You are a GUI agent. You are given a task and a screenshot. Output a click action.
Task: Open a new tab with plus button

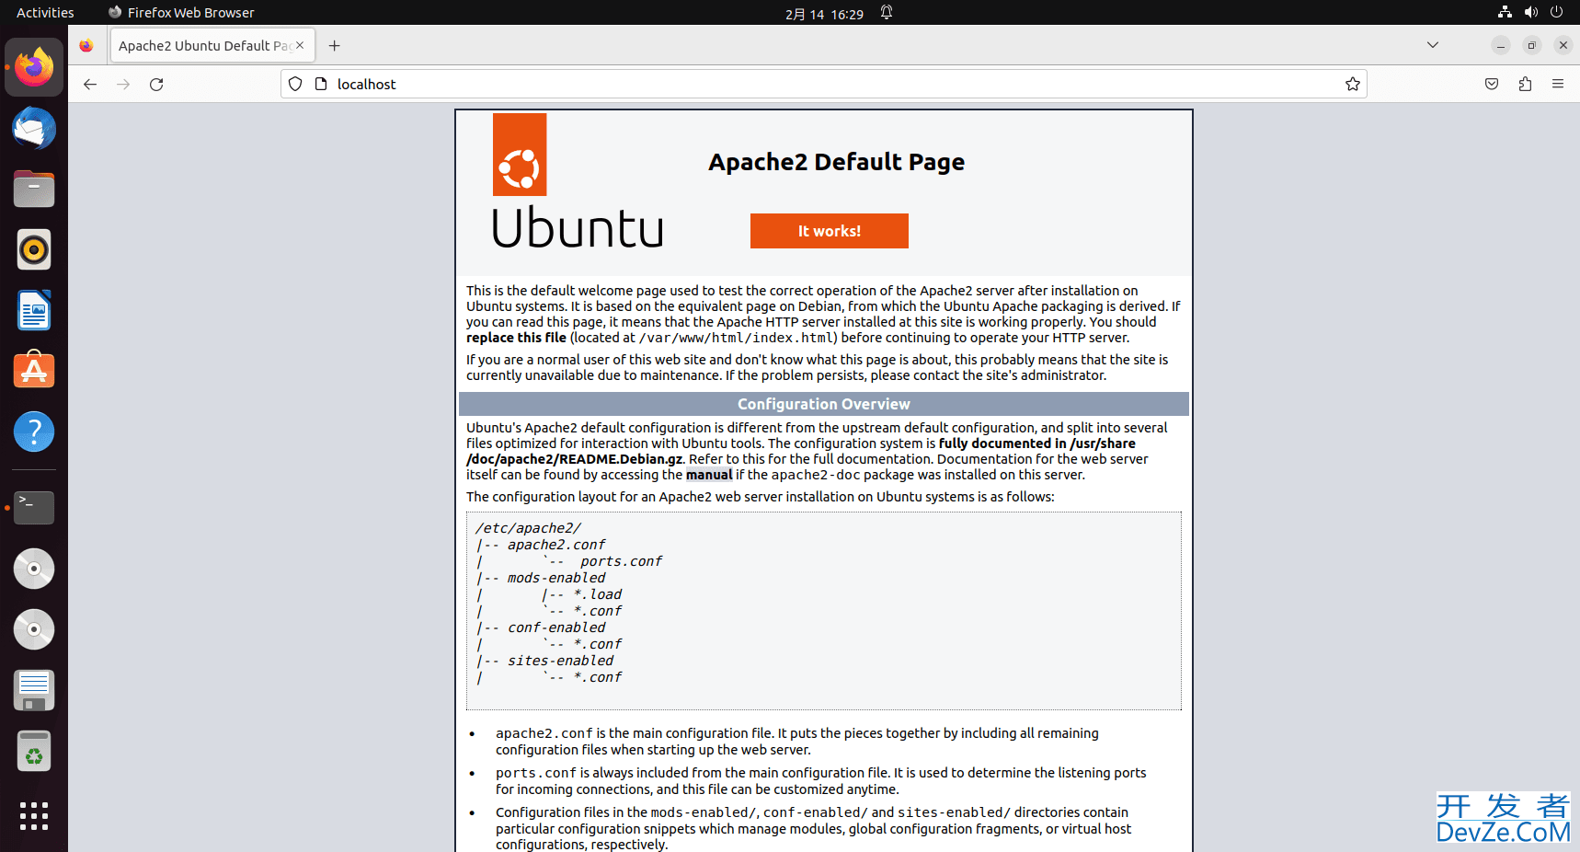tap(335, 45)
